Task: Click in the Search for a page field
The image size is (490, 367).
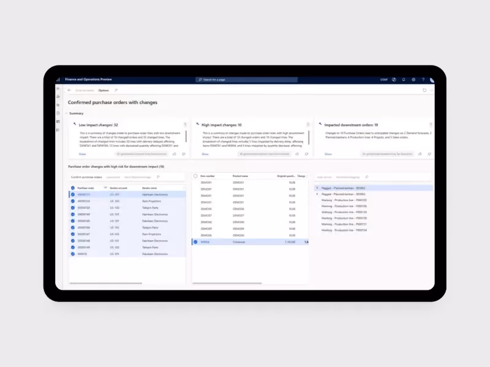Action: [247, 80]
